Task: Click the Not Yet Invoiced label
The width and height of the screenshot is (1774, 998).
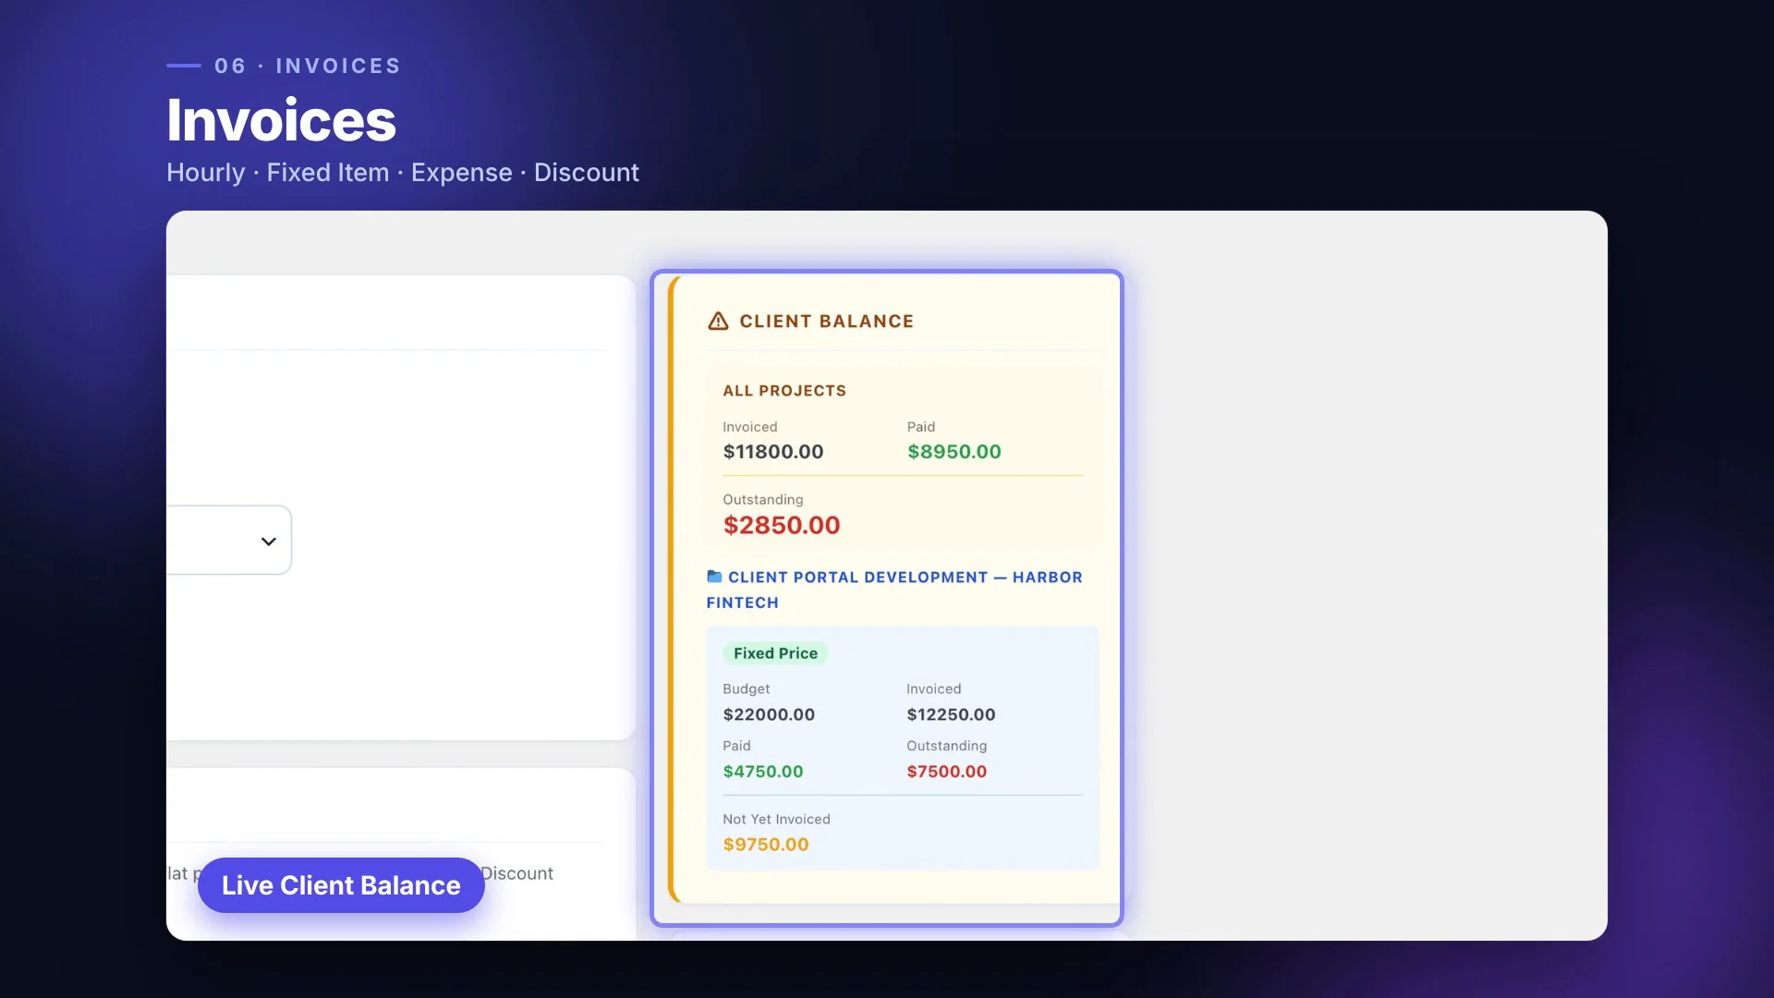Action: click(776, 820)
